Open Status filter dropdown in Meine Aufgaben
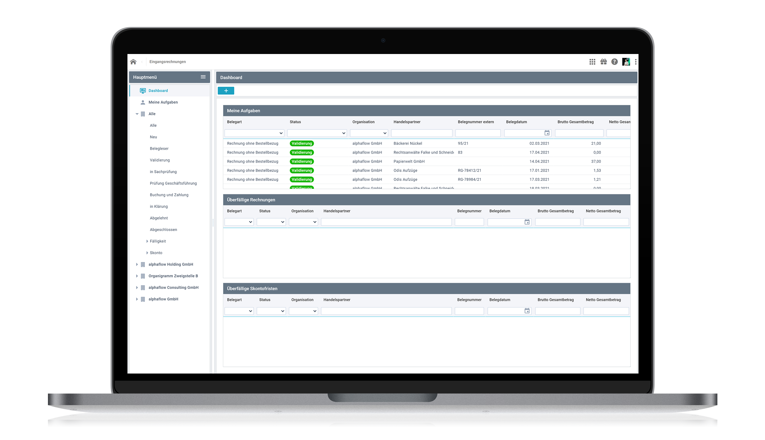Screen dimensions: 765x440 coord(317,133)
